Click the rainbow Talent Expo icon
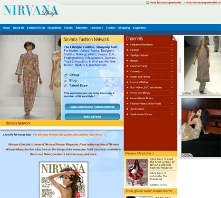 point(66,85)
